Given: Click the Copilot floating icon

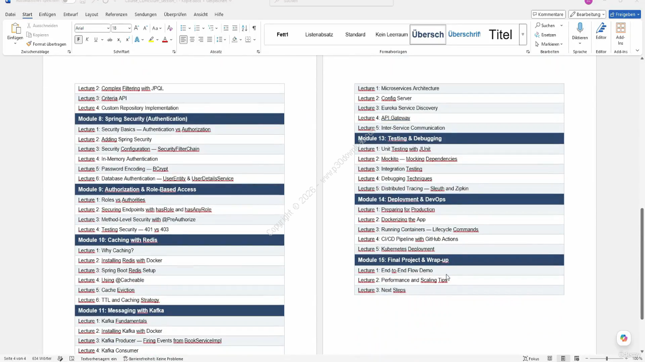Looking at the screenshot, I should (x=624, y=338).
